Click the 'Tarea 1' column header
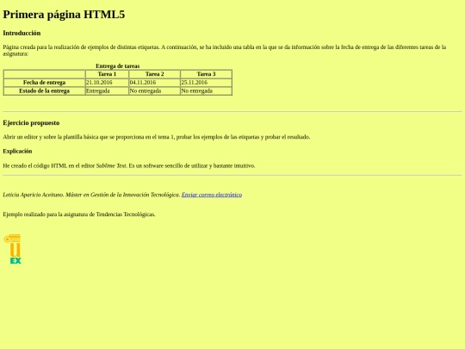Viewport: 465px width, 349px height. [107, 74]
